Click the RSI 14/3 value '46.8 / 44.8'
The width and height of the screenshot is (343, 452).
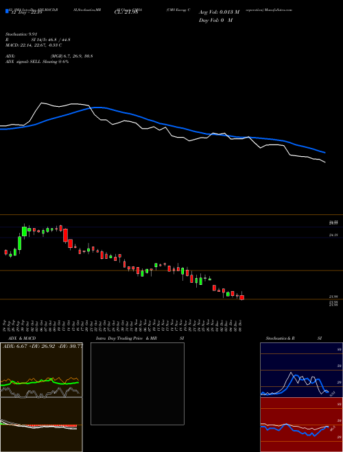(x=59, y=40)
